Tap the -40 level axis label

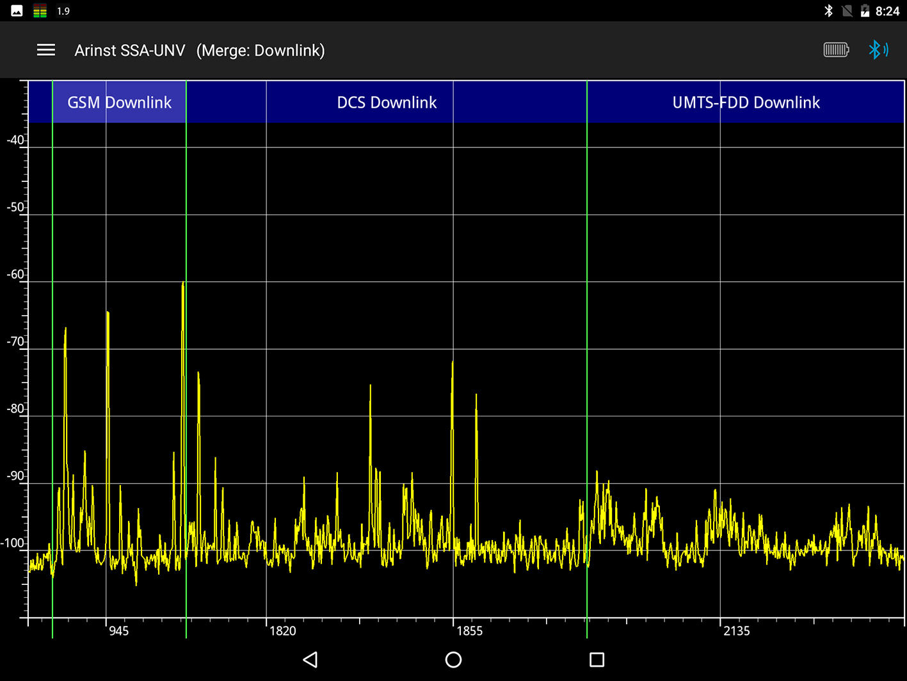point(15,140)
